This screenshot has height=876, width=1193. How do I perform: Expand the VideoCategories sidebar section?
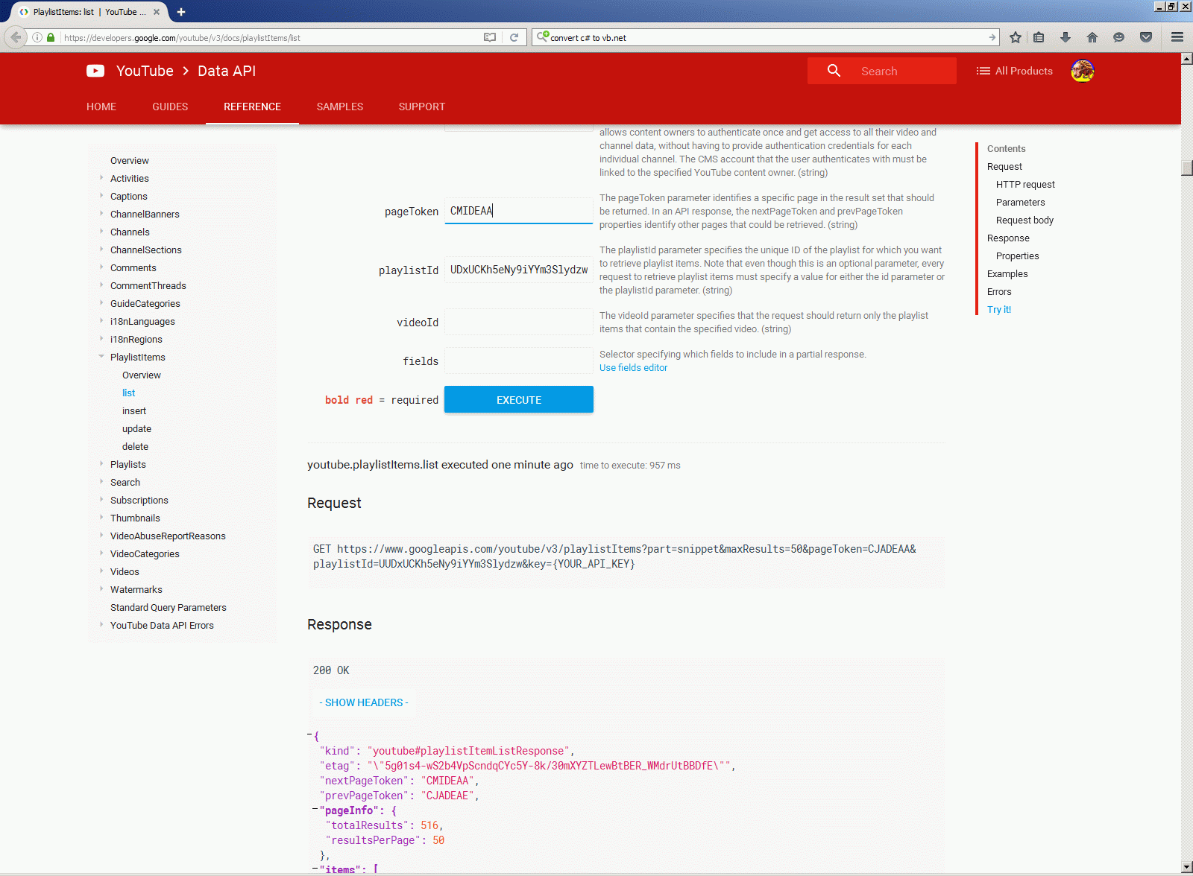tap(101, 553)
